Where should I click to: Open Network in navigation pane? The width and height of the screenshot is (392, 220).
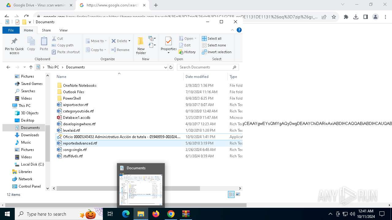click(x=25, y=179)
